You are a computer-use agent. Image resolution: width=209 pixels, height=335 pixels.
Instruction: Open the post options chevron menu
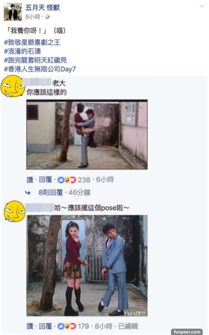point(201,6)
